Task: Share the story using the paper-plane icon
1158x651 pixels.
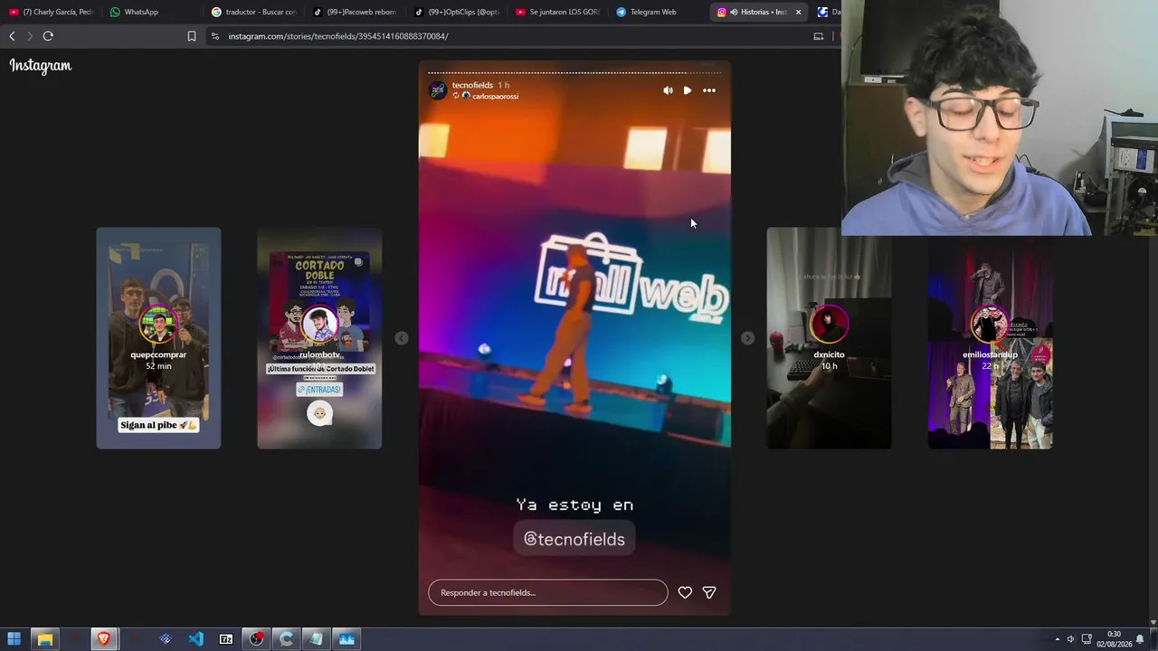Action: (709, 592)
